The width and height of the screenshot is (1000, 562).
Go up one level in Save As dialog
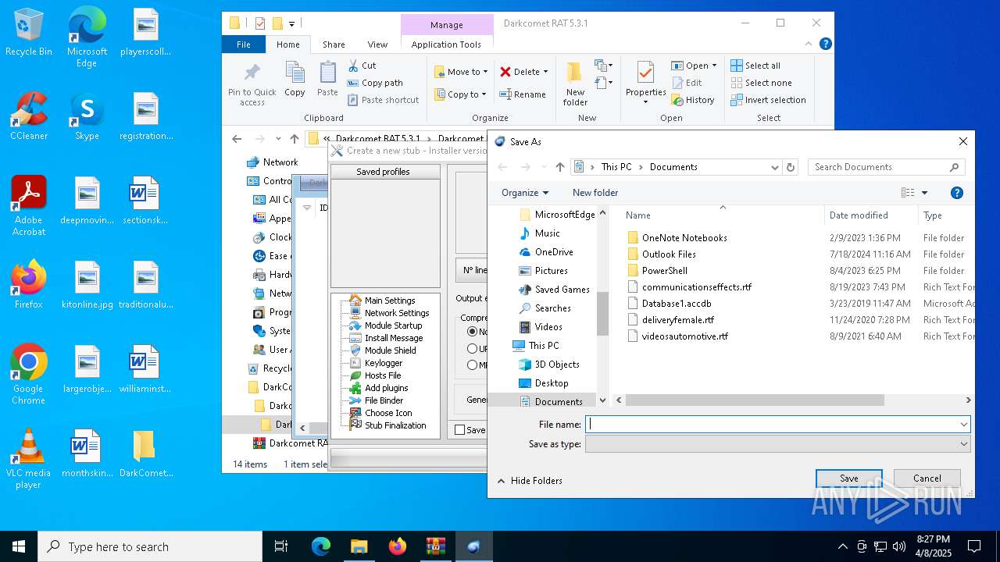560,167
